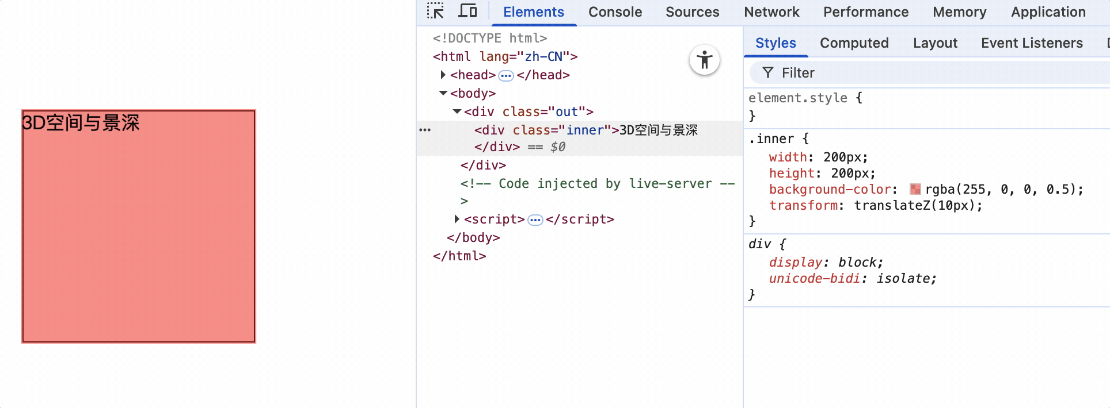Toggle the device toolbar icon
The image size is (1110, 408).
[x=467, y=11]
